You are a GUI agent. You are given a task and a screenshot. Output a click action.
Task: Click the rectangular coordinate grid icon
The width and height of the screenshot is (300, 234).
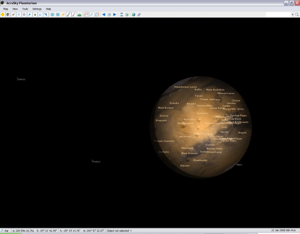(x=58, y=14)
